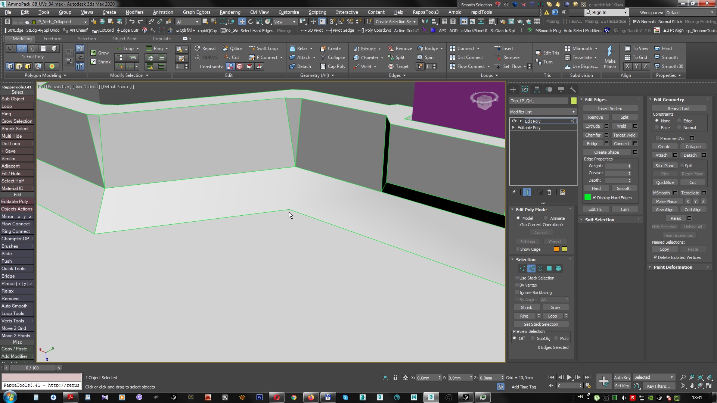Click Play Animation button
Image resolution: width=717 pixels, height=403 pixels.
coord(569,378)
